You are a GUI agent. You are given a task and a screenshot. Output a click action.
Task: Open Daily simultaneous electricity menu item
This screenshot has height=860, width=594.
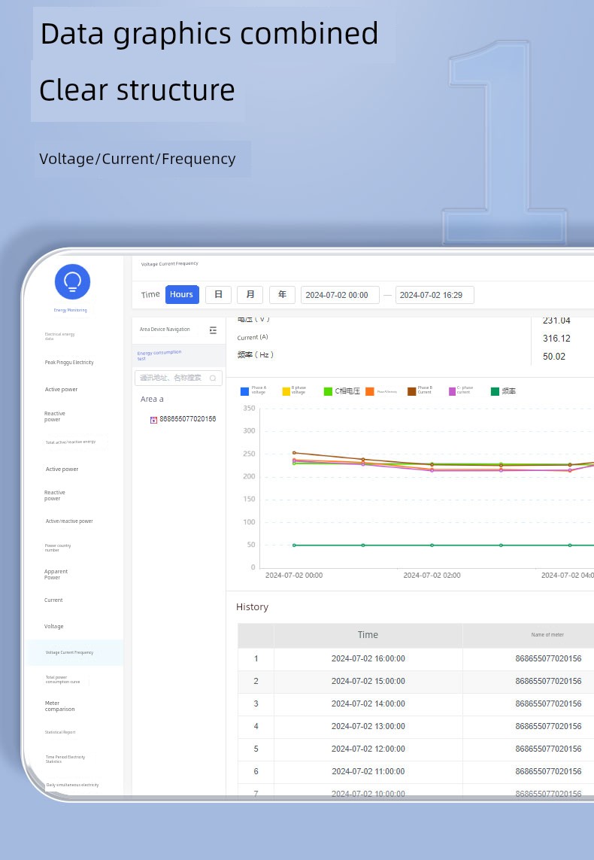(x=72, y=785)
